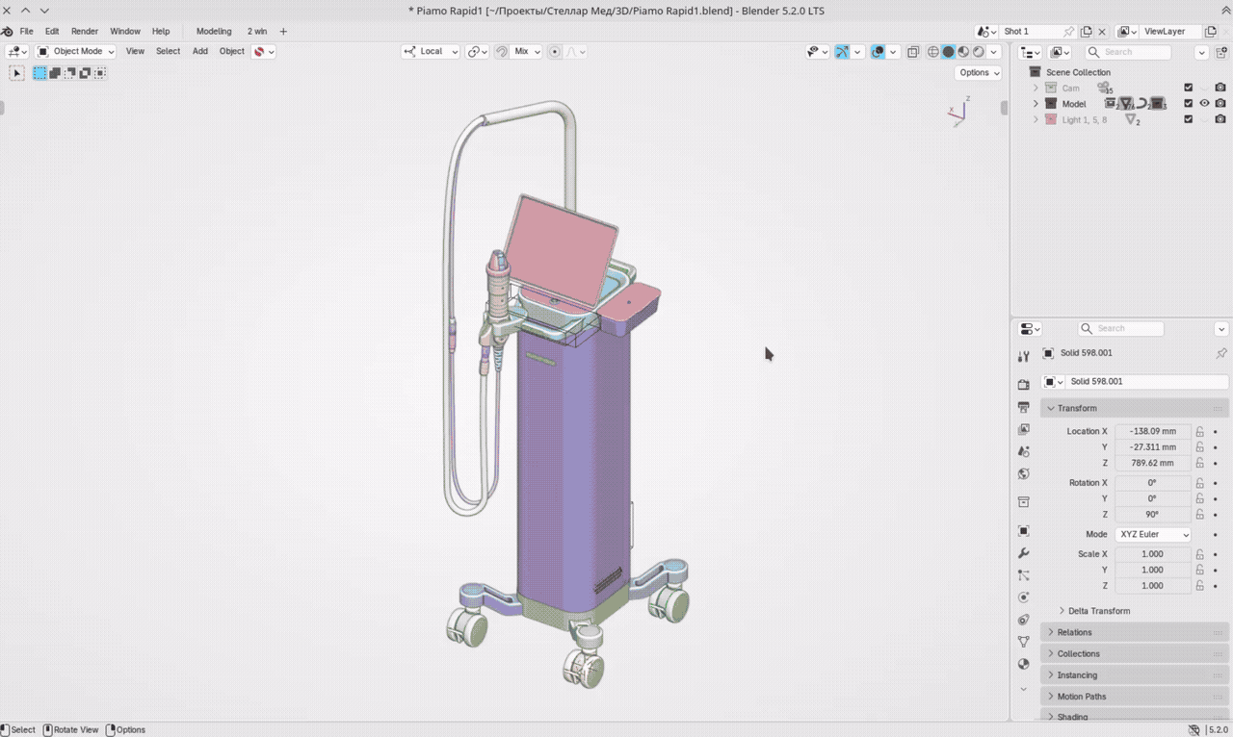Select wireframe viewport shading mode

click(933, 52)
